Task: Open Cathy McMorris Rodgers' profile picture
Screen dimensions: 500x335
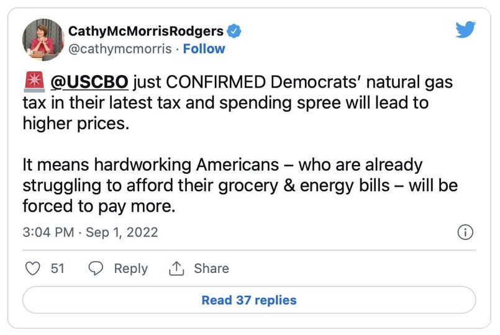Action: tap(43, 40)
